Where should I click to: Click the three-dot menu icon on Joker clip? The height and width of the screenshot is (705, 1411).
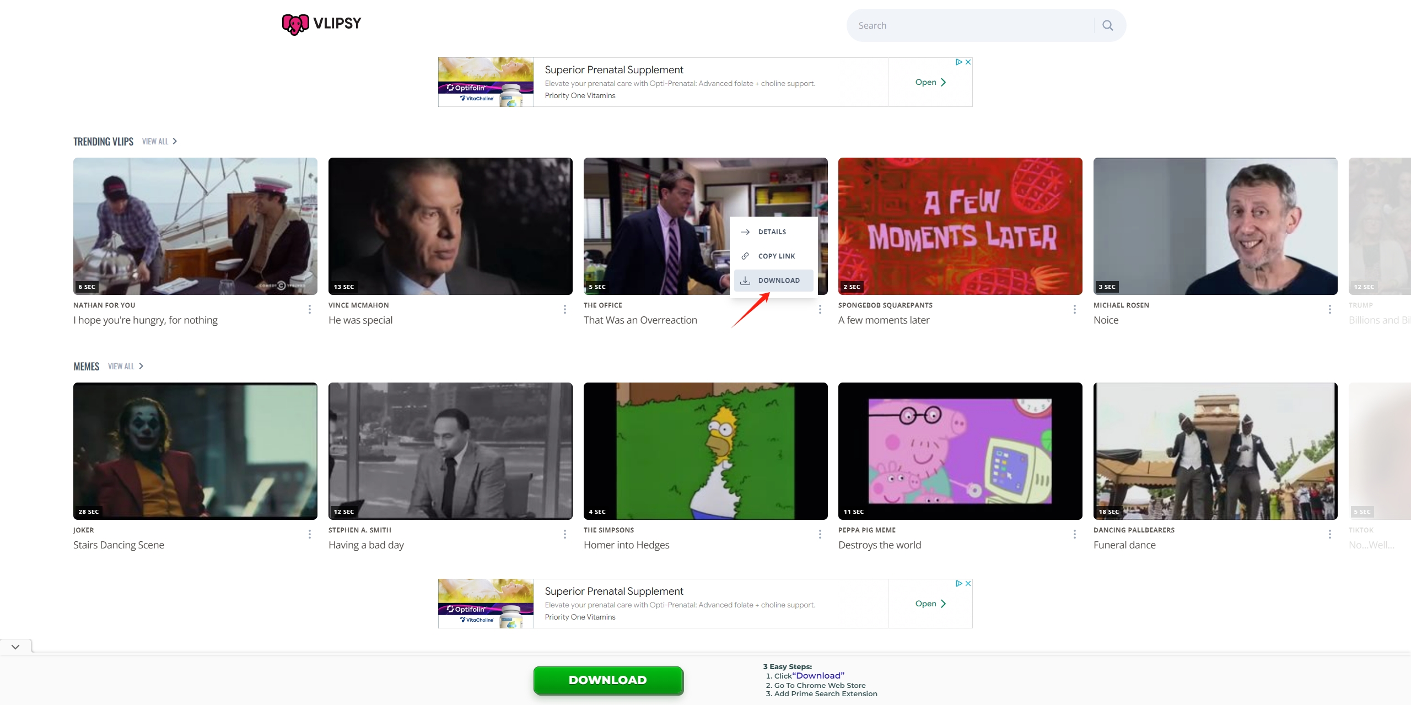click(309, 533)
